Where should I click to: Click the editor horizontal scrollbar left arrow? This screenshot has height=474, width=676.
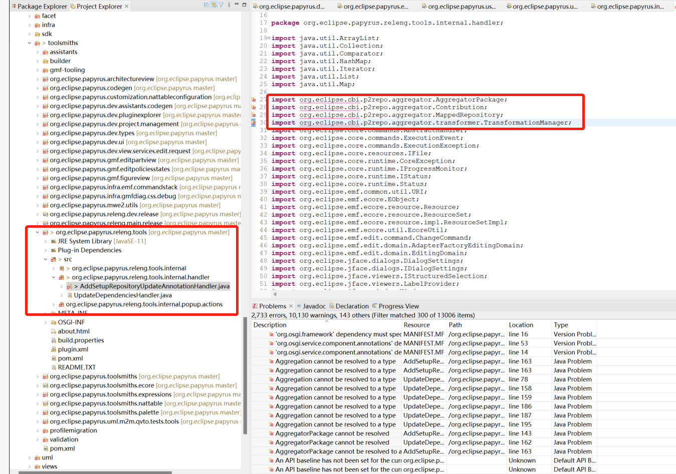coord(274,294)
